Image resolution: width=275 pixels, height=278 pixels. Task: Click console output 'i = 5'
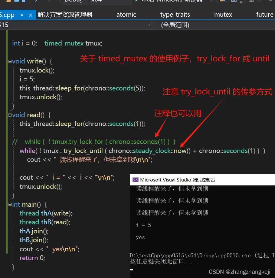143,225
